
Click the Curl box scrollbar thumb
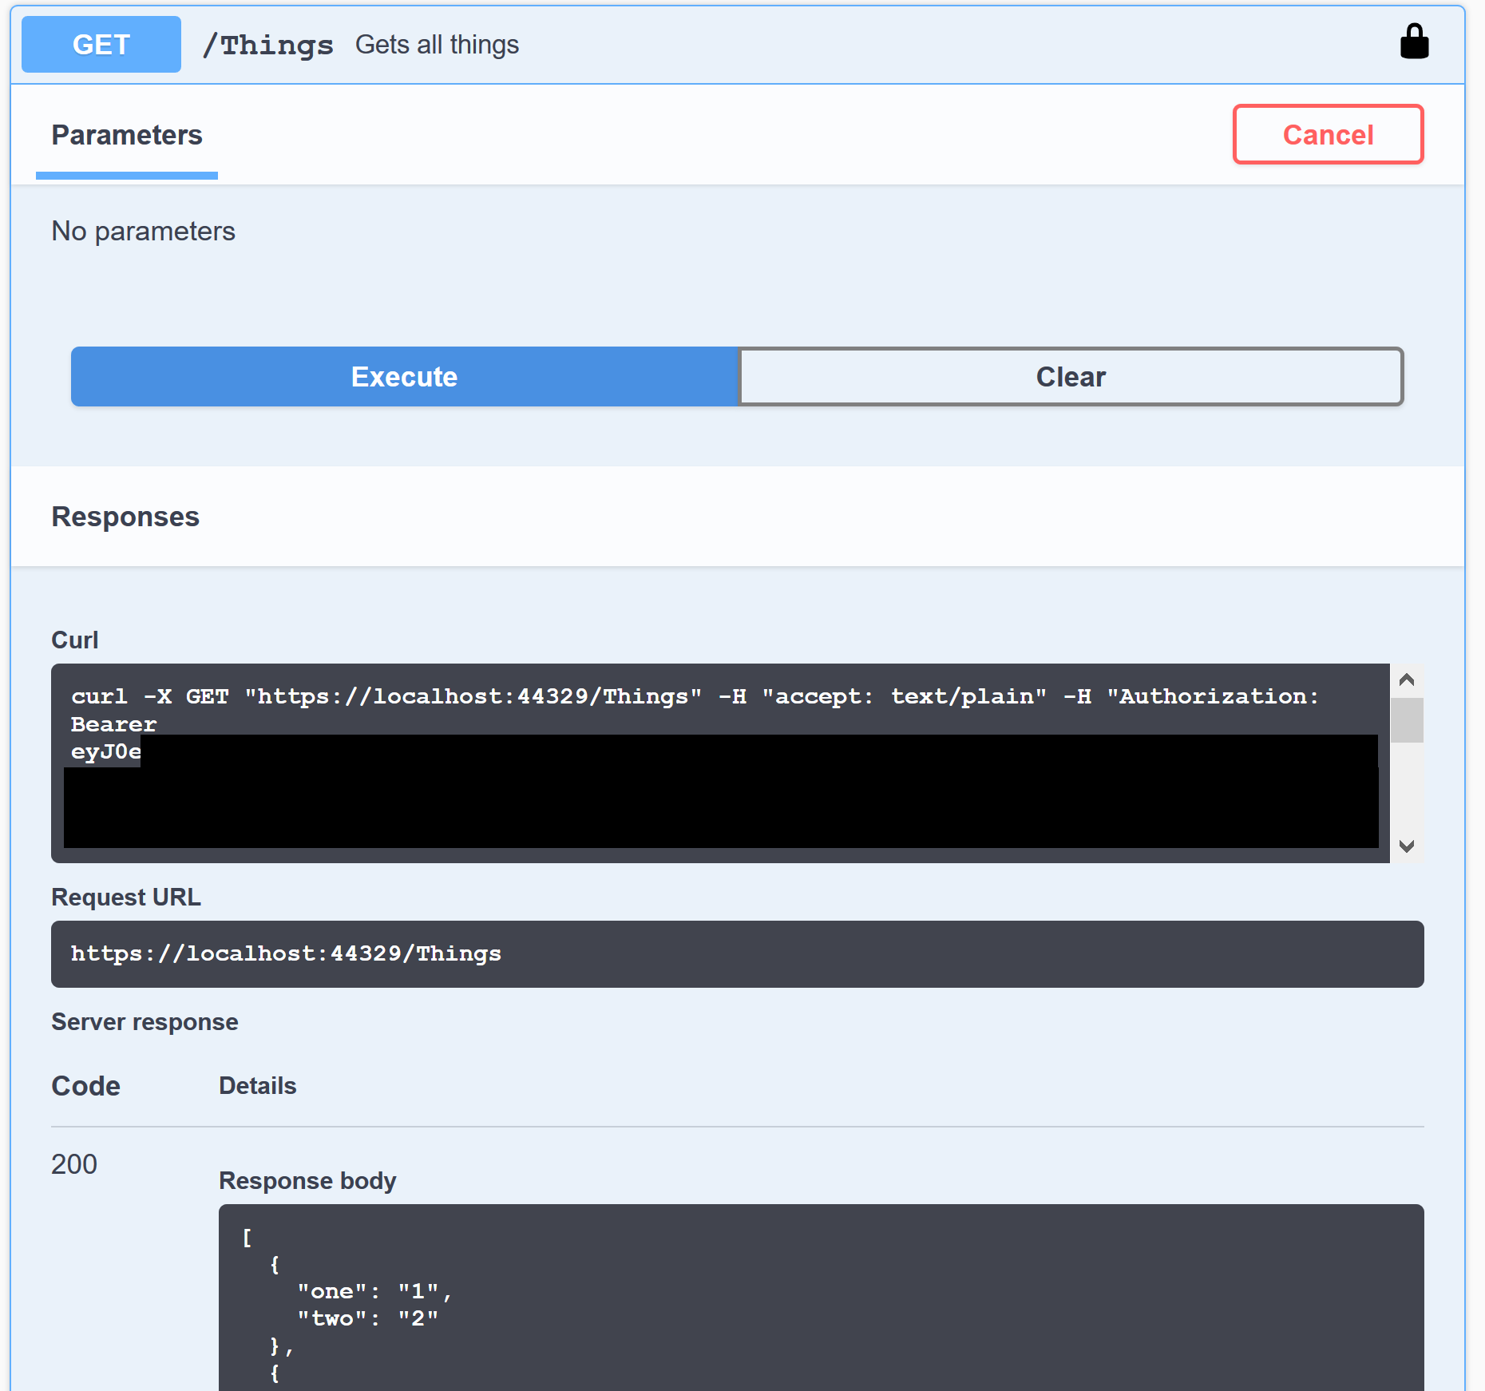click(x=1407, y=720)
